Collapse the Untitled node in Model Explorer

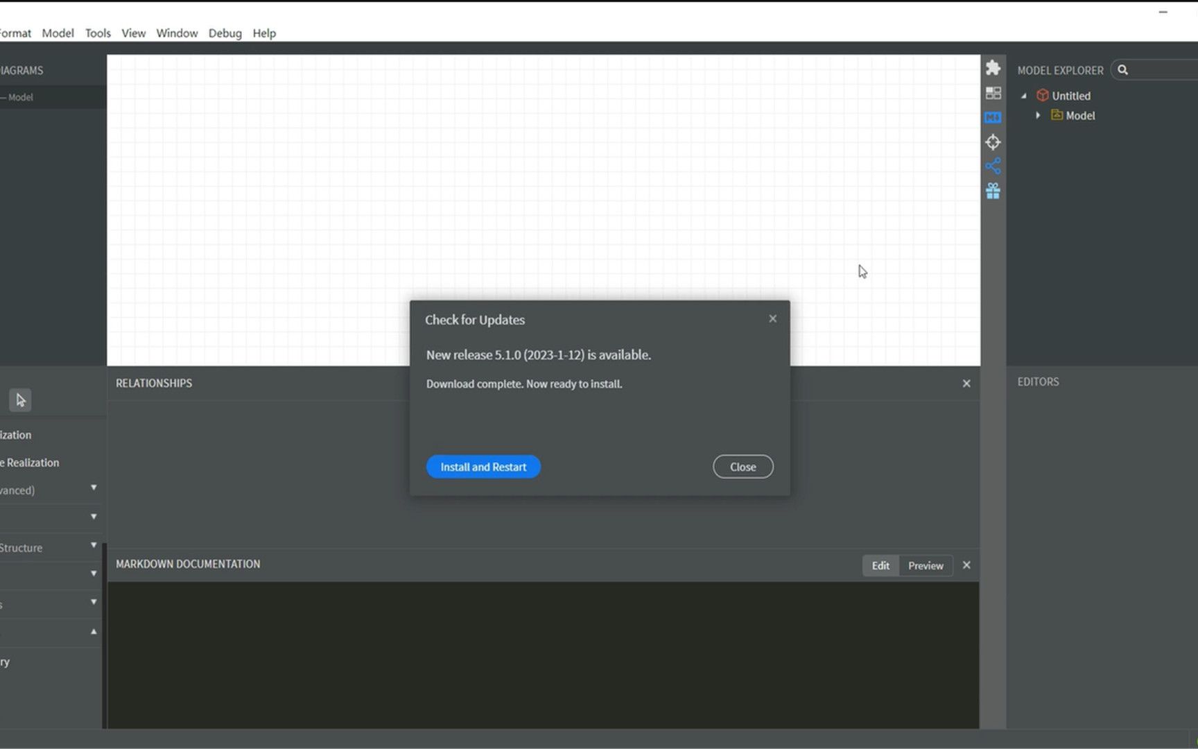click(x=1023, y=96)
